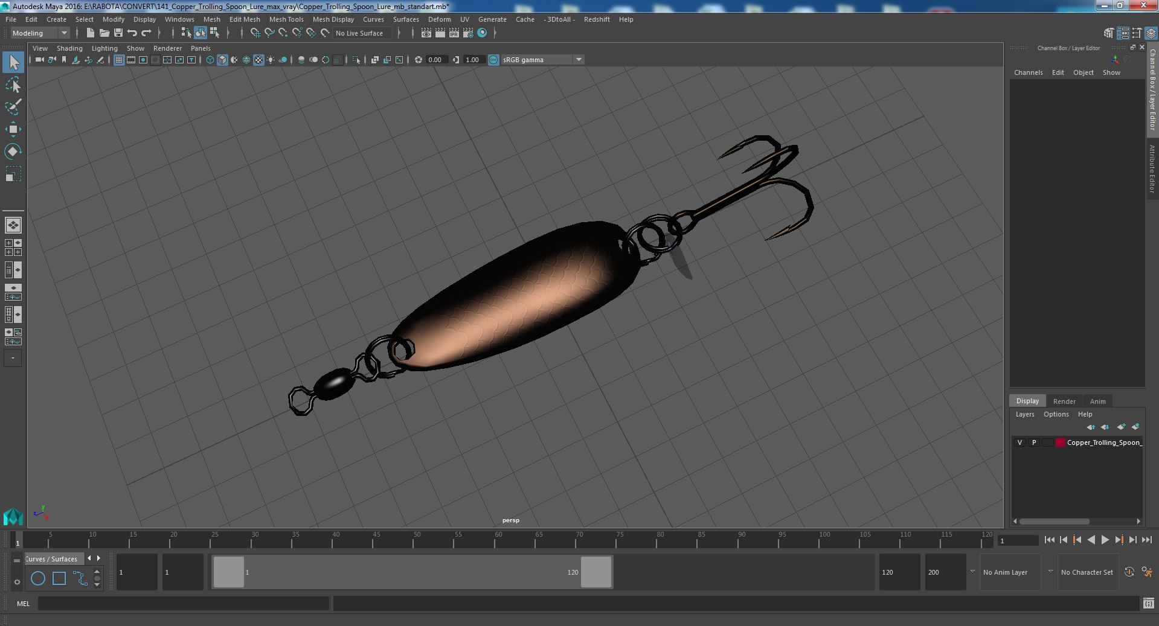Switch to the Anim layer tab
The width and height of the screenshot is (1159, 626).
click(x=1097, y=401)
